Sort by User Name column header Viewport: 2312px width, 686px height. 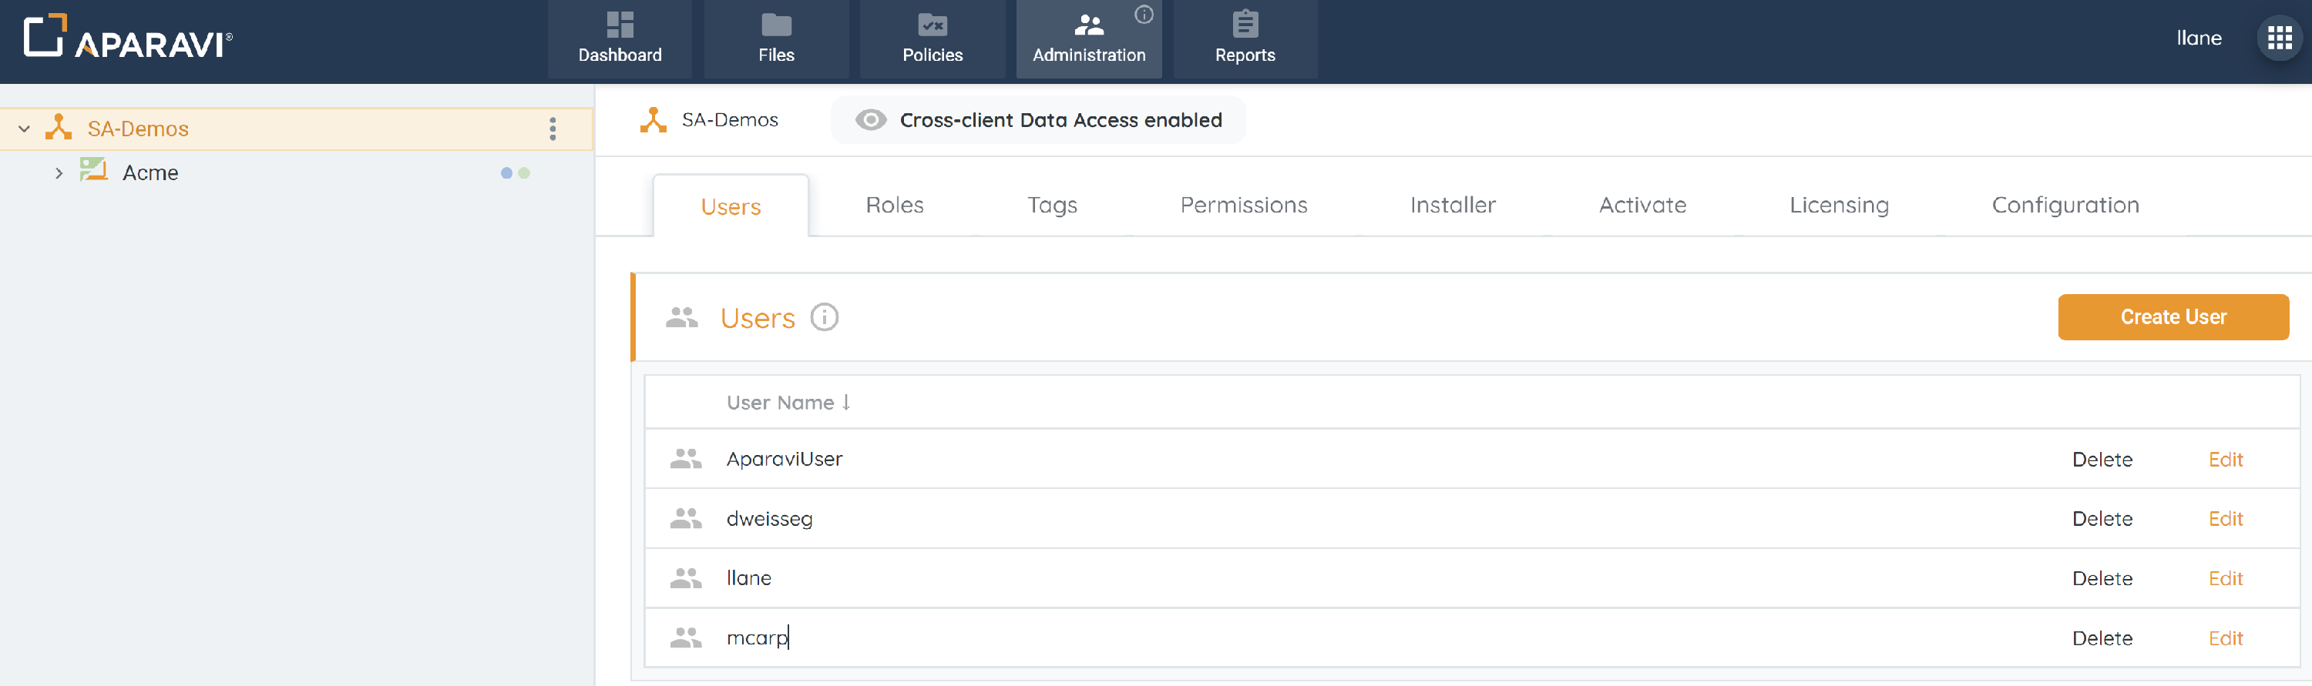point(787,403)
